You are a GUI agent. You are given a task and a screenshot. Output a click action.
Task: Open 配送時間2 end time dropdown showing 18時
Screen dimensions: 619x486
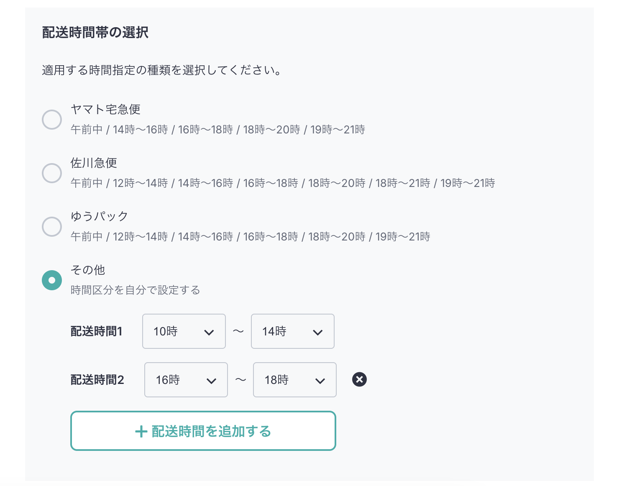click(x=295, y=380)
